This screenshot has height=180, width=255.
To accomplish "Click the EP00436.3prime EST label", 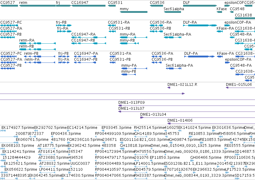I will [66, 134].
